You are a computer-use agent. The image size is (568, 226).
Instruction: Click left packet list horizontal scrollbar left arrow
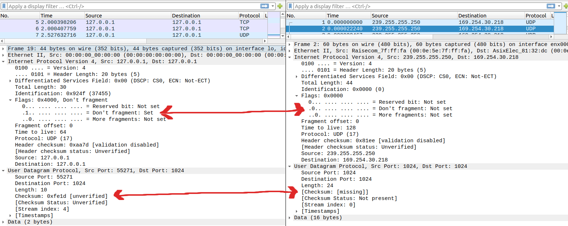(x=2, y=41)
